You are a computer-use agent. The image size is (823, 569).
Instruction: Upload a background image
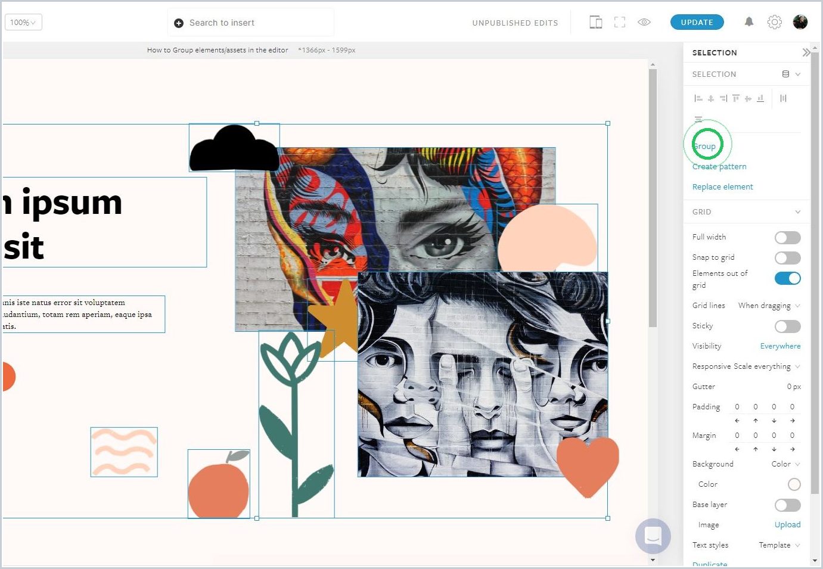click(x=787, y=525)
